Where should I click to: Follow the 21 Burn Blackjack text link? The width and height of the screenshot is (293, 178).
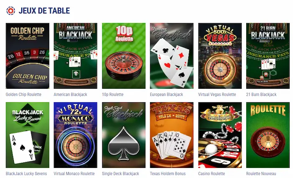click(x=261, y=94)
